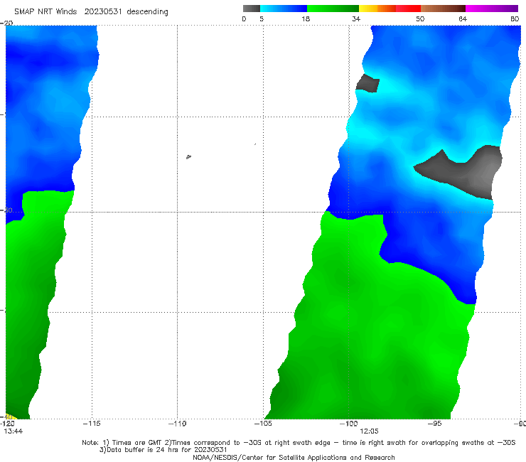Click the 'Note: 1) Times are GMT' line
This screenshot has height=462, width=526.
[299, 443]
